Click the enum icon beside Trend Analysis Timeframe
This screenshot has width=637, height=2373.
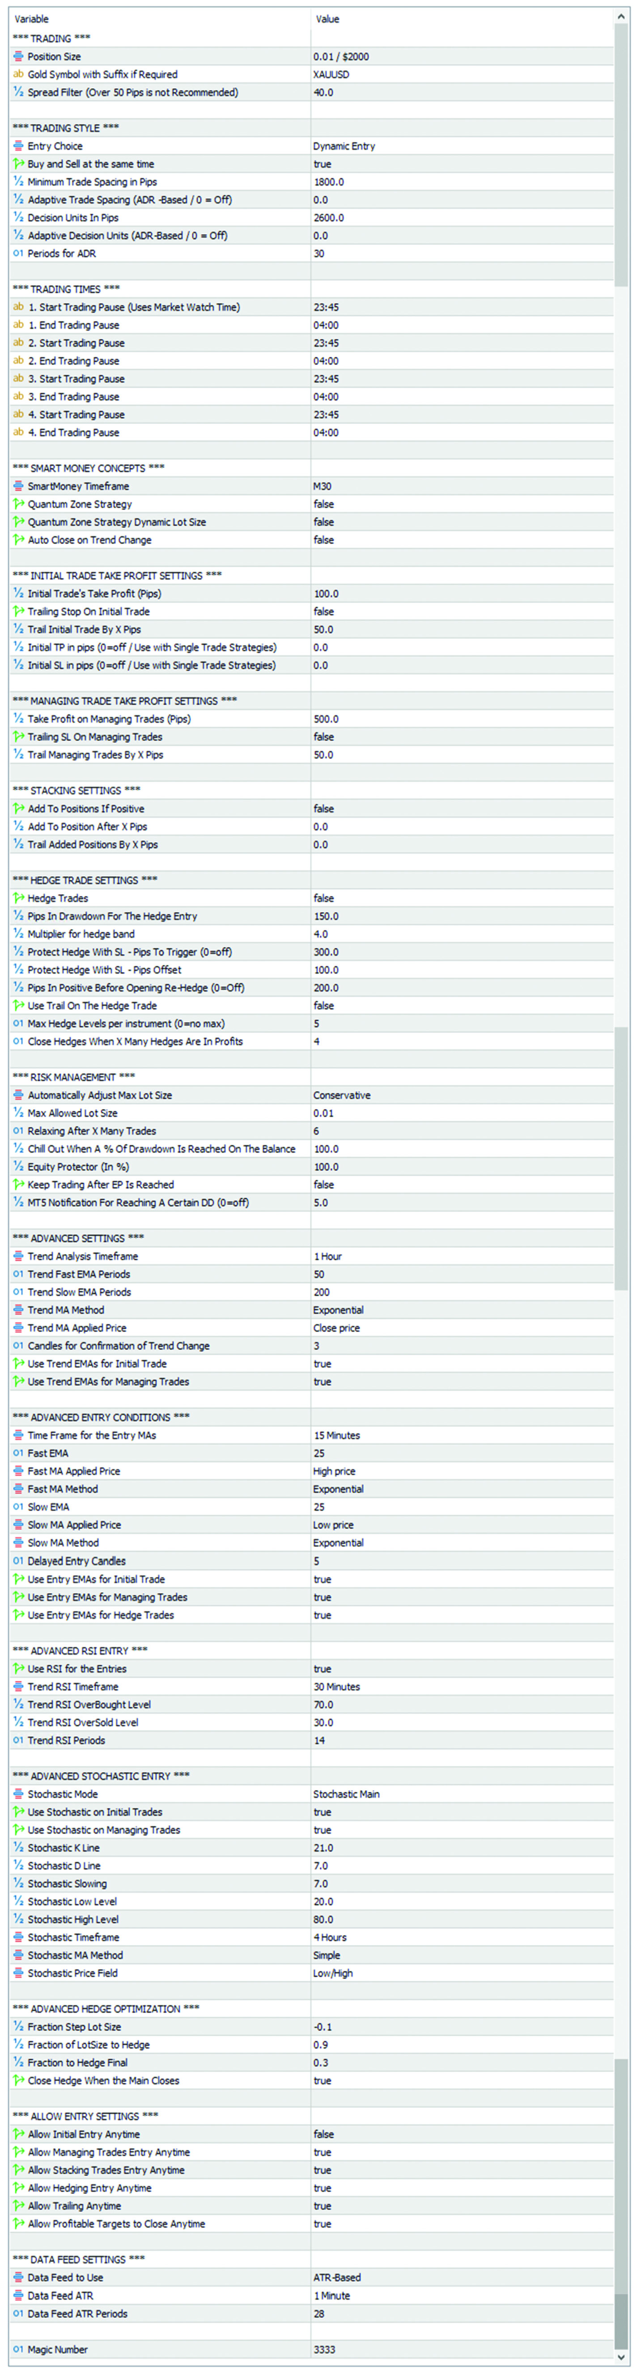[x=18, y=1256]
